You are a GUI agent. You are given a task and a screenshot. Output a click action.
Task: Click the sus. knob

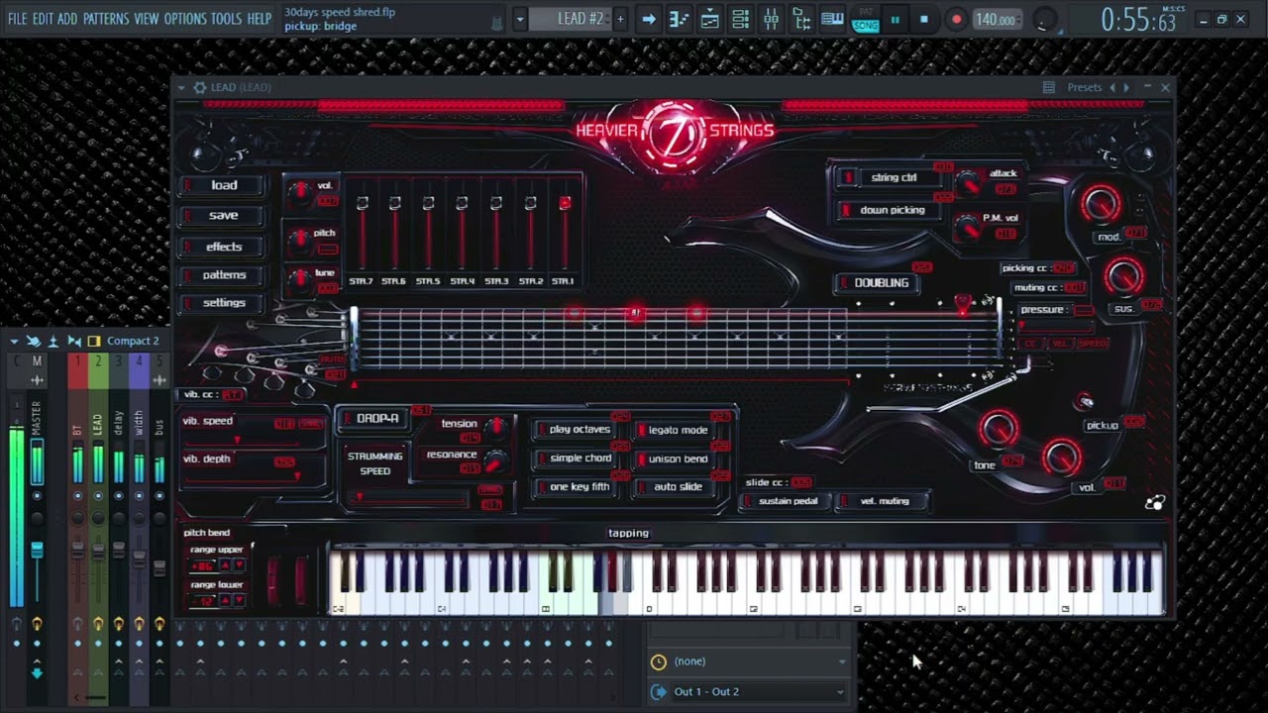[x=1123, y=277]
